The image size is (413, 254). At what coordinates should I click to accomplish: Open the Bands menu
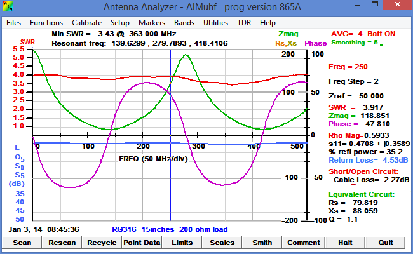tap(184, 22)
